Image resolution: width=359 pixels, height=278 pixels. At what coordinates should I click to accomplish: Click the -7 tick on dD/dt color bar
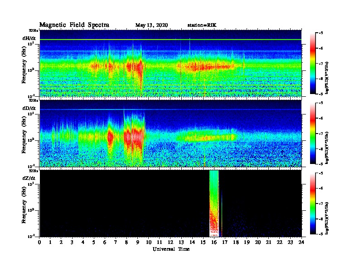click(x=321, y=133)
